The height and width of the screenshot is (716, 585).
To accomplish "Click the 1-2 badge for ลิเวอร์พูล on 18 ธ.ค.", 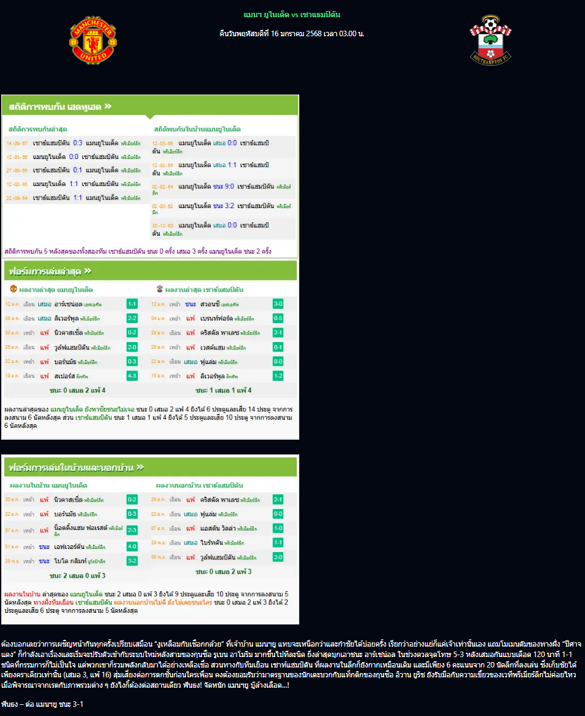I will (278, 376).
